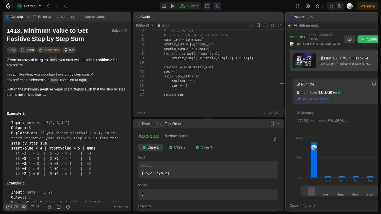Screen dimensions: 381x214
Task: Open the AI sparkle assistant
Action: point(217,6)
